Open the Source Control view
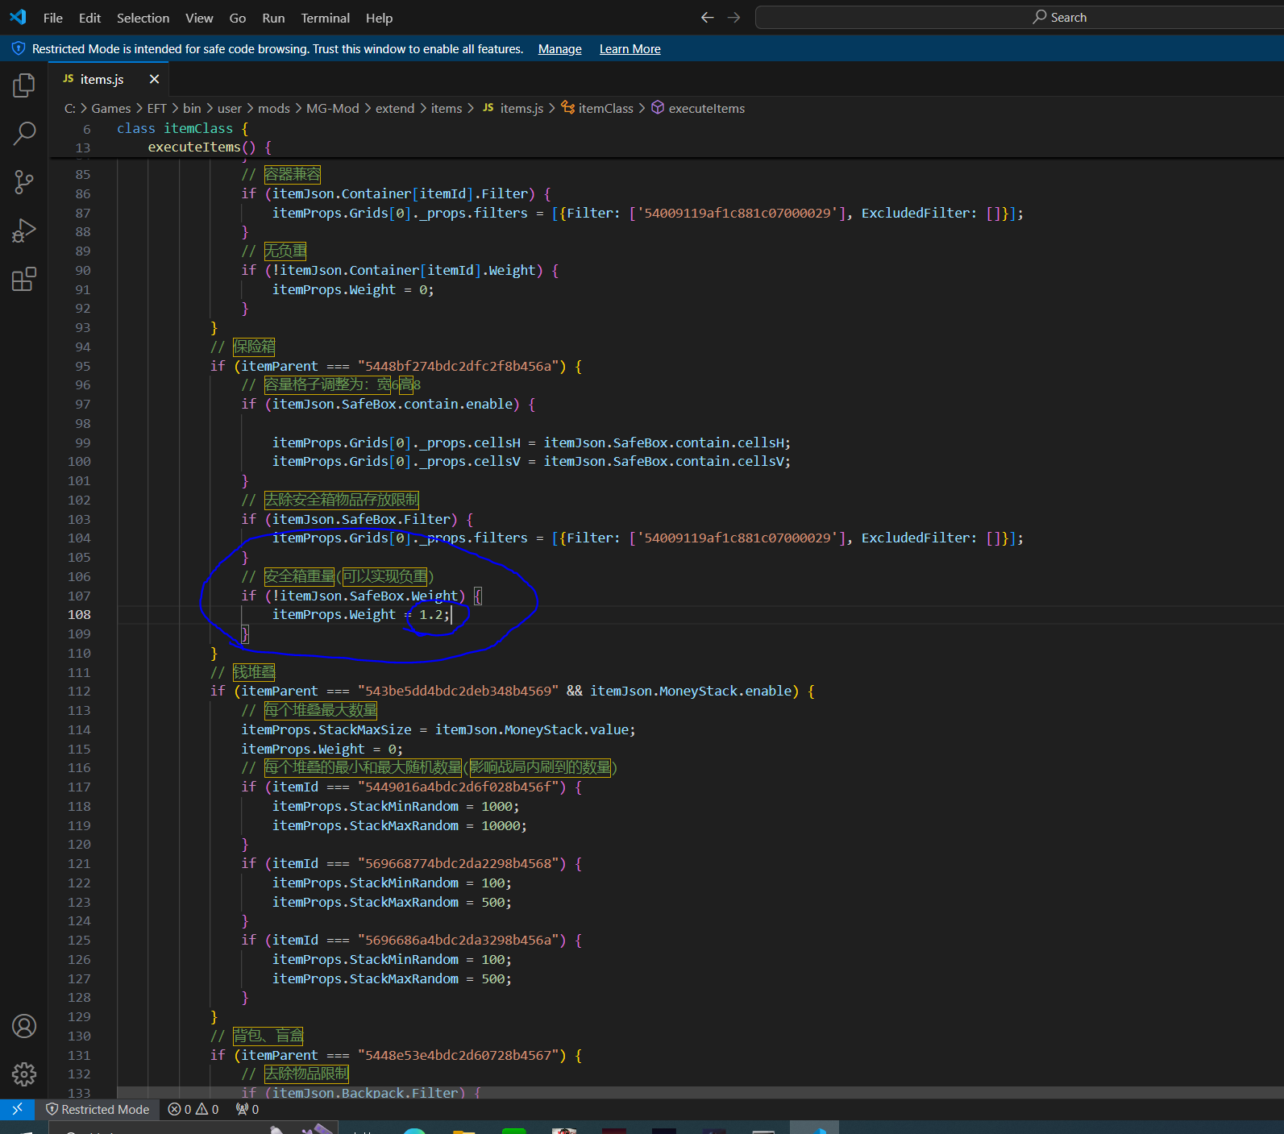 point(24,182)
